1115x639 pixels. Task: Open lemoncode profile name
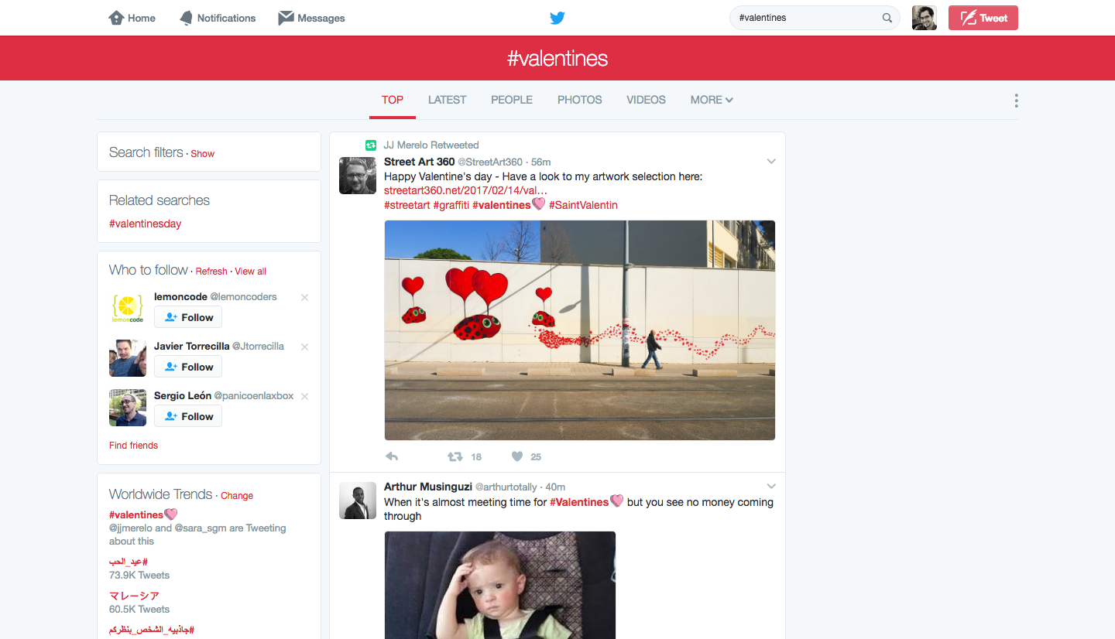(x=180, y=297)
